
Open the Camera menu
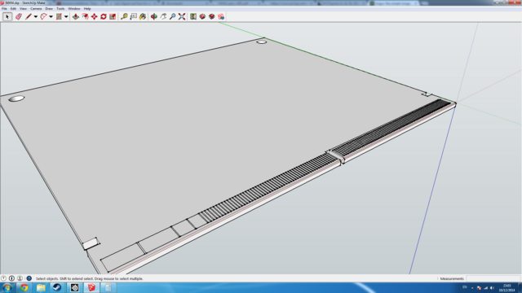click(x=36, y=9)
